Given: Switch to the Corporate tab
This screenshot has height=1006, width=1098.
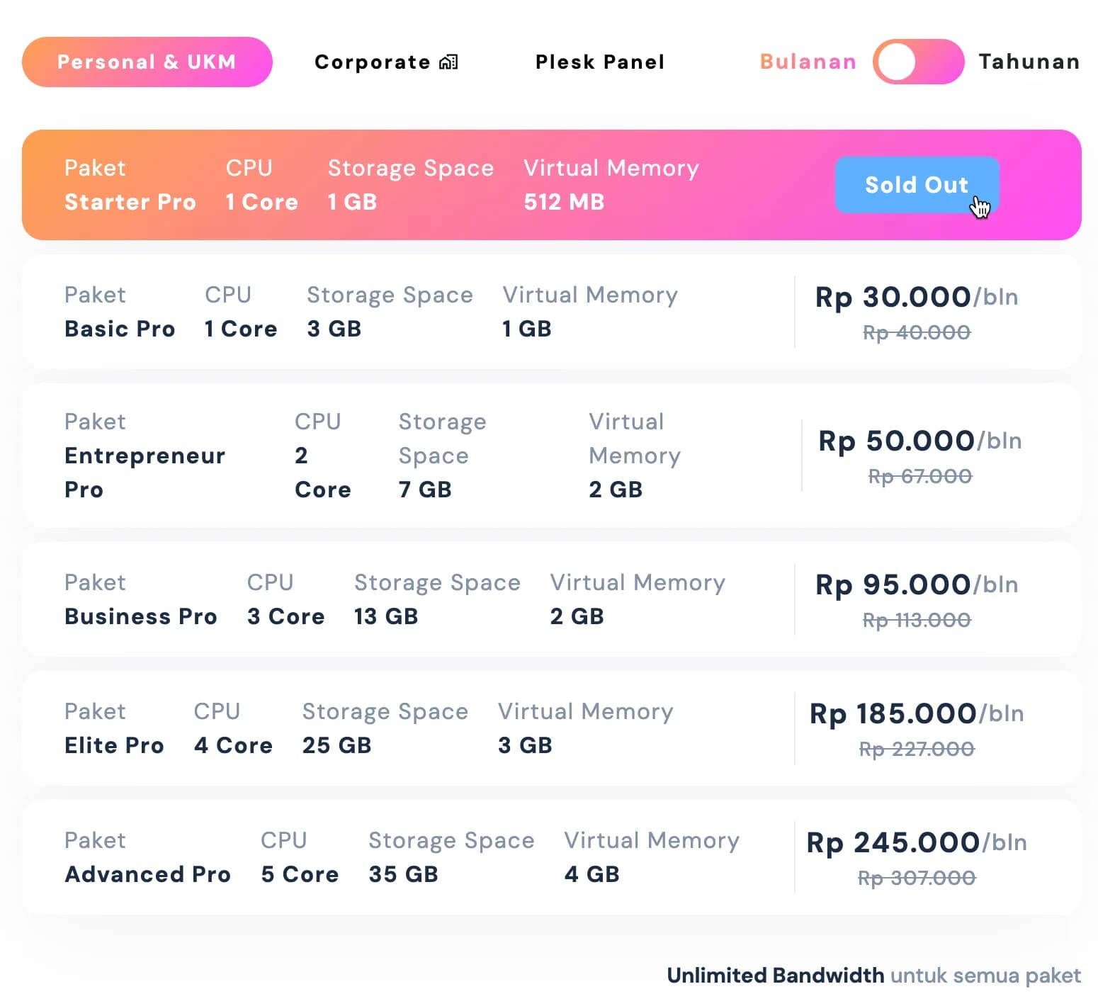Looking at the screenshot, I should point(374,62).
